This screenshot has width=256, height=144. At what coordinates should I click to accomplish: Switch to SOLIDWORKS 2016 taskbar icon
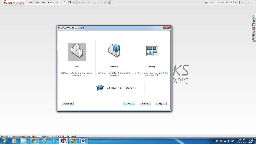64,141
